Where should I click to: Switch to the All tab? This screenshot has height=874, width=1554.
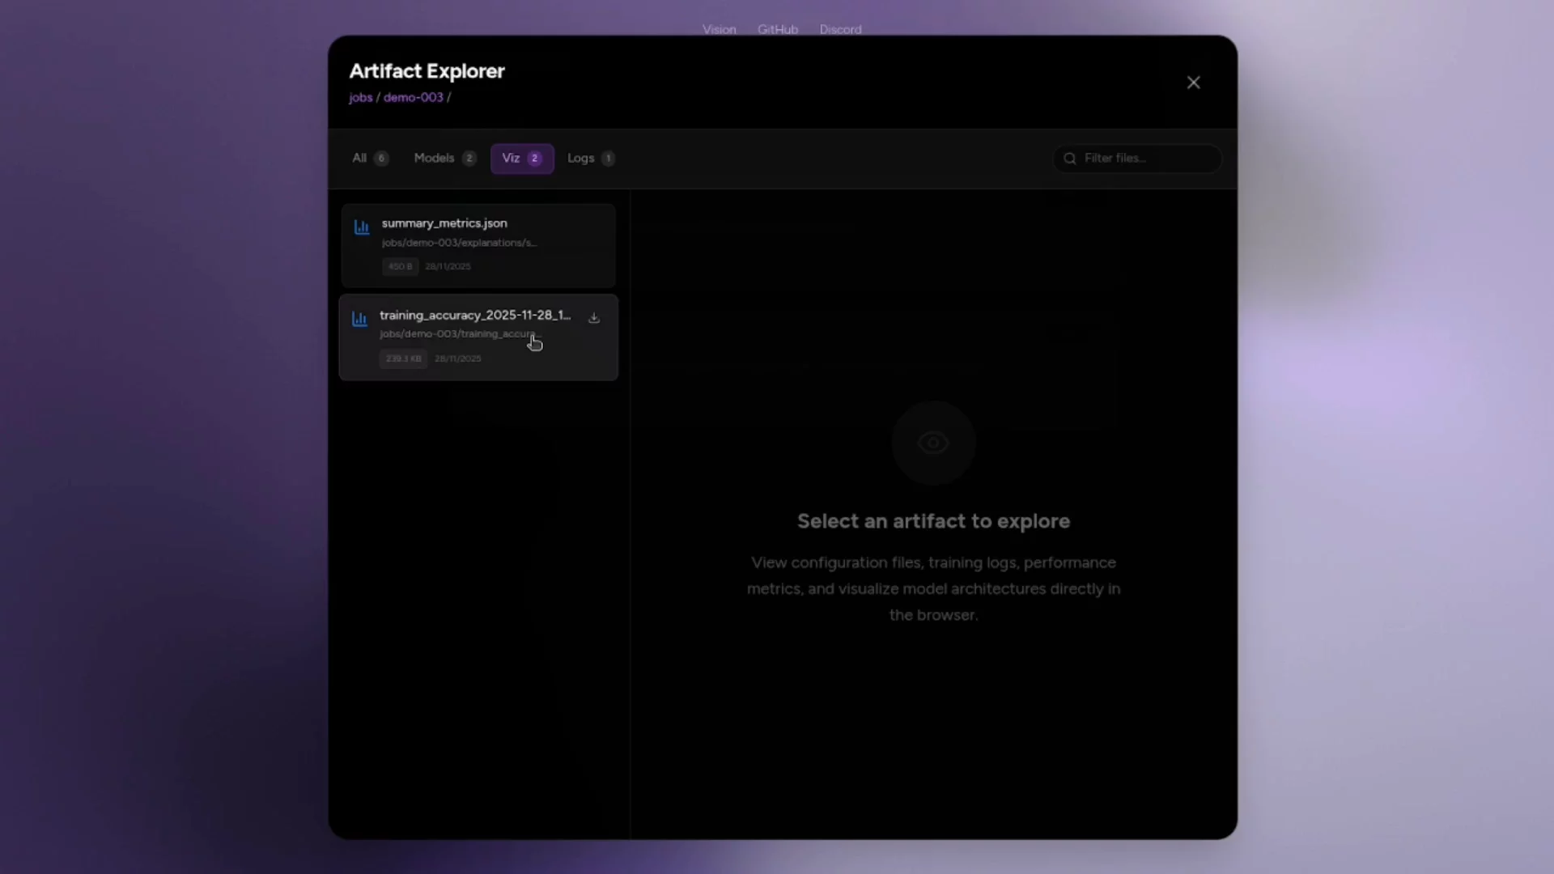(x=371, y=158)
